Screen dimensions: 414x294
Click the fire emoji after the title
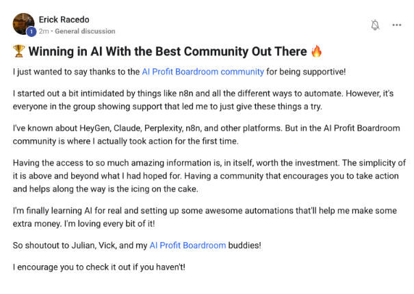316,51
